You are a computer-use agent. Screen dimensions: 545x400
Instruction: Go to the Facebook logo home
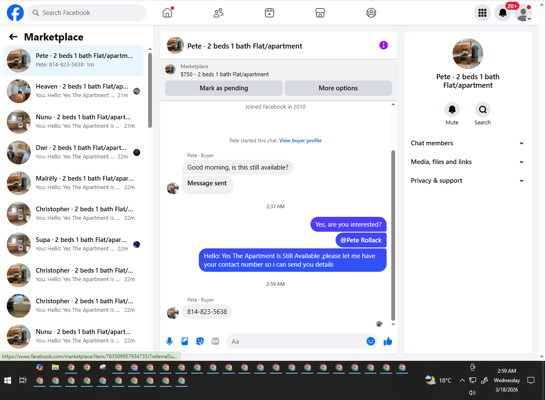(x=15, y=13)
